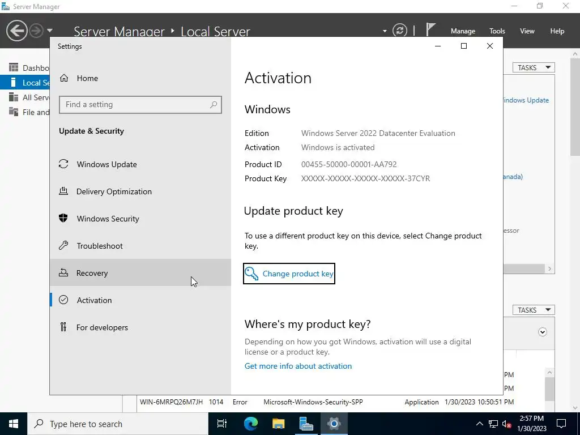This screenshot has width=580, height=435.
Task: Focus the Find a setting field
Action: click(x=140, y=105)
